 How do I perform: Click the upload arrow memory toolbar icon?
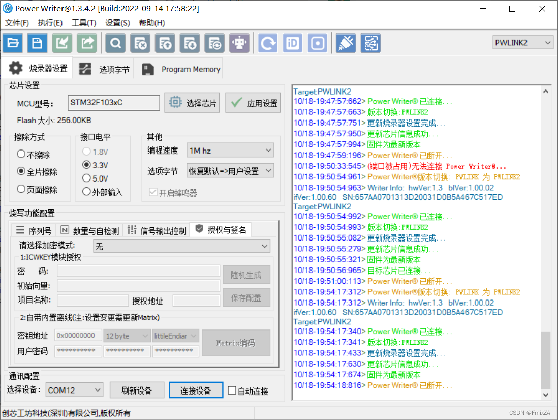click(165, 43)
